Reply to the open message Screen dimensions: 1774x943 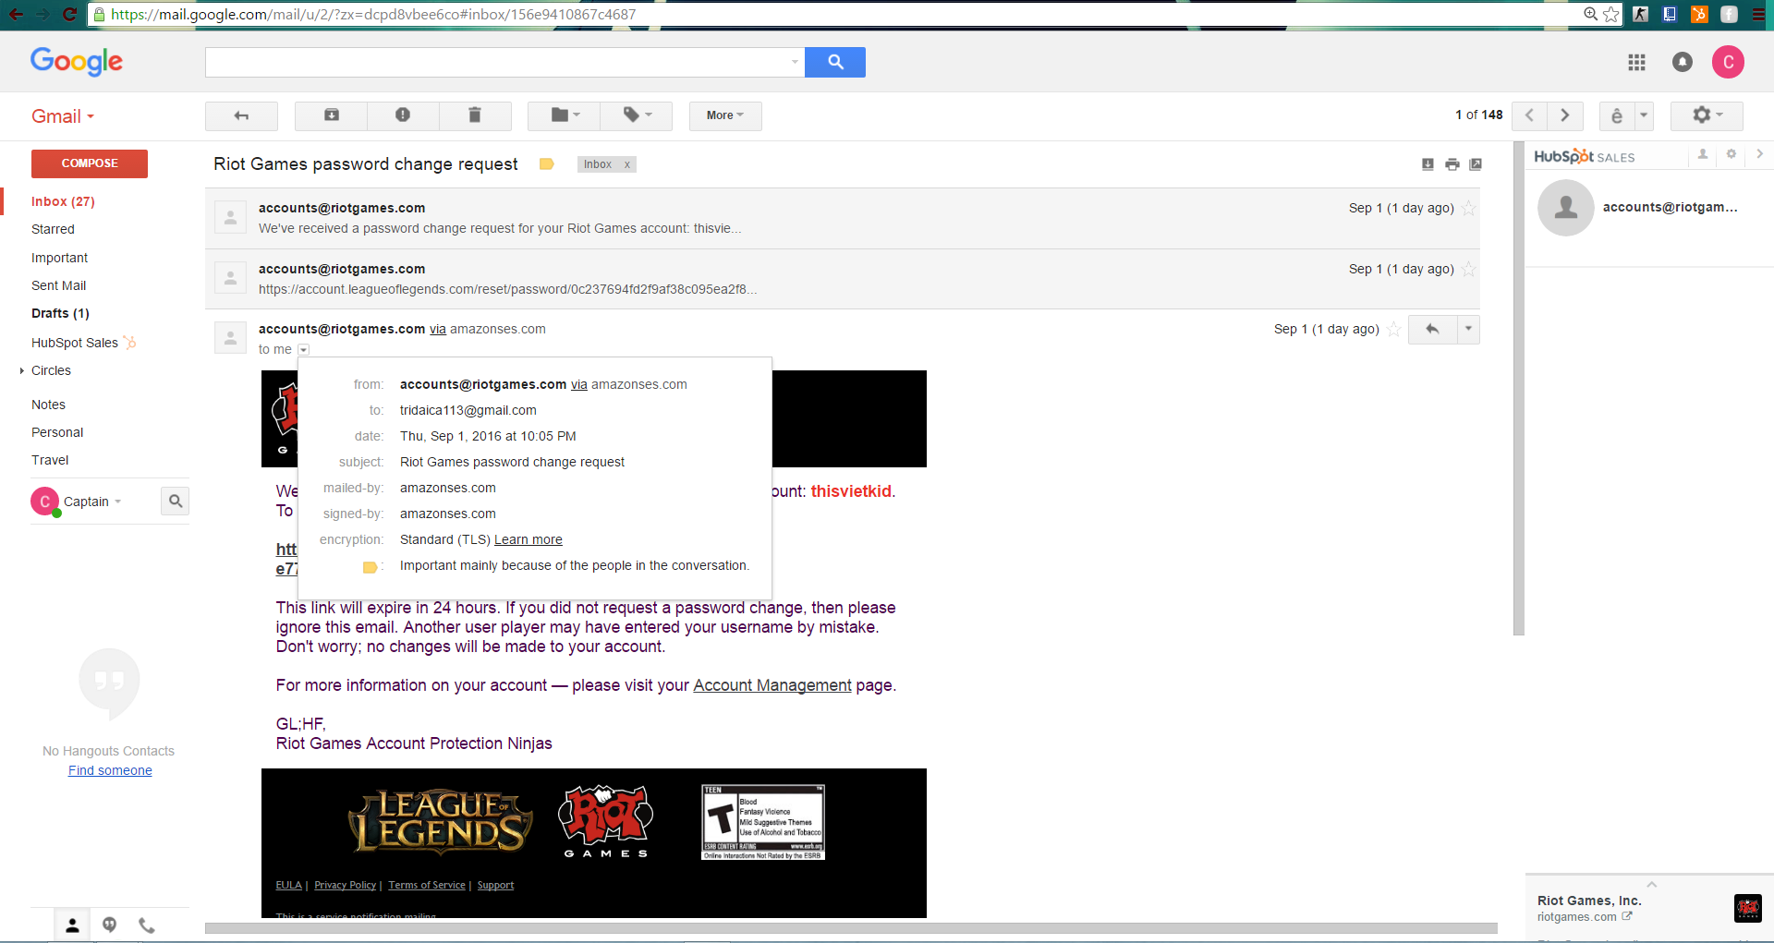(x=1432, y=330)
